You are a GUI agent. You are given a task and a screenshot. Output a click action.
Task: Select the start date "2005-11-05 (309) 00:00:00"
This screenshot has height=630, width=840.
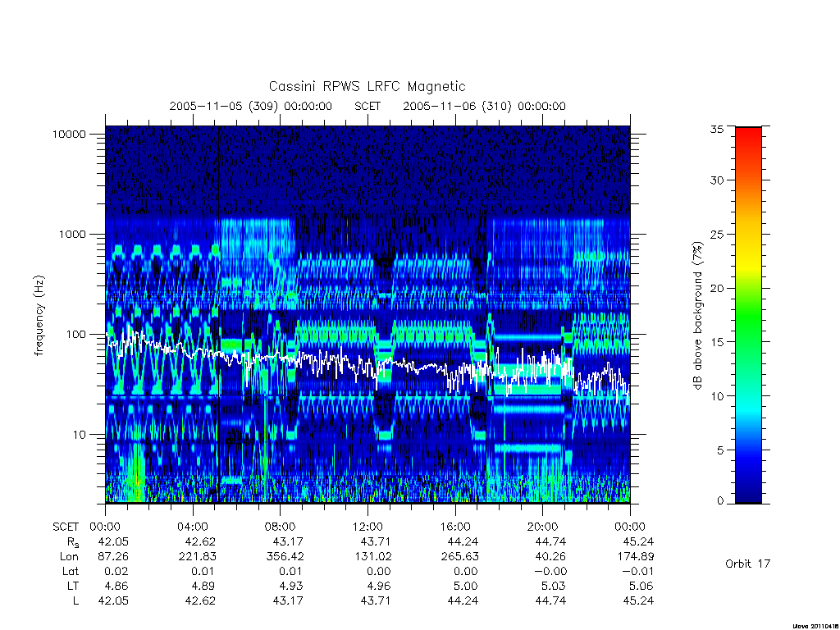pyautogui.click(x=251, y=106)
